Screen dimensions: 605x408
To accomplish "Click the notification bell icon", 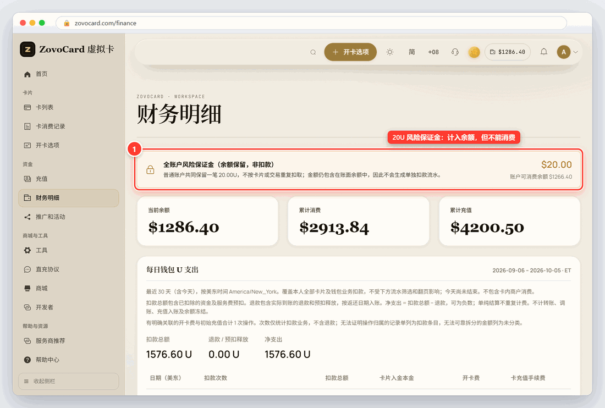I will [543, 52].
